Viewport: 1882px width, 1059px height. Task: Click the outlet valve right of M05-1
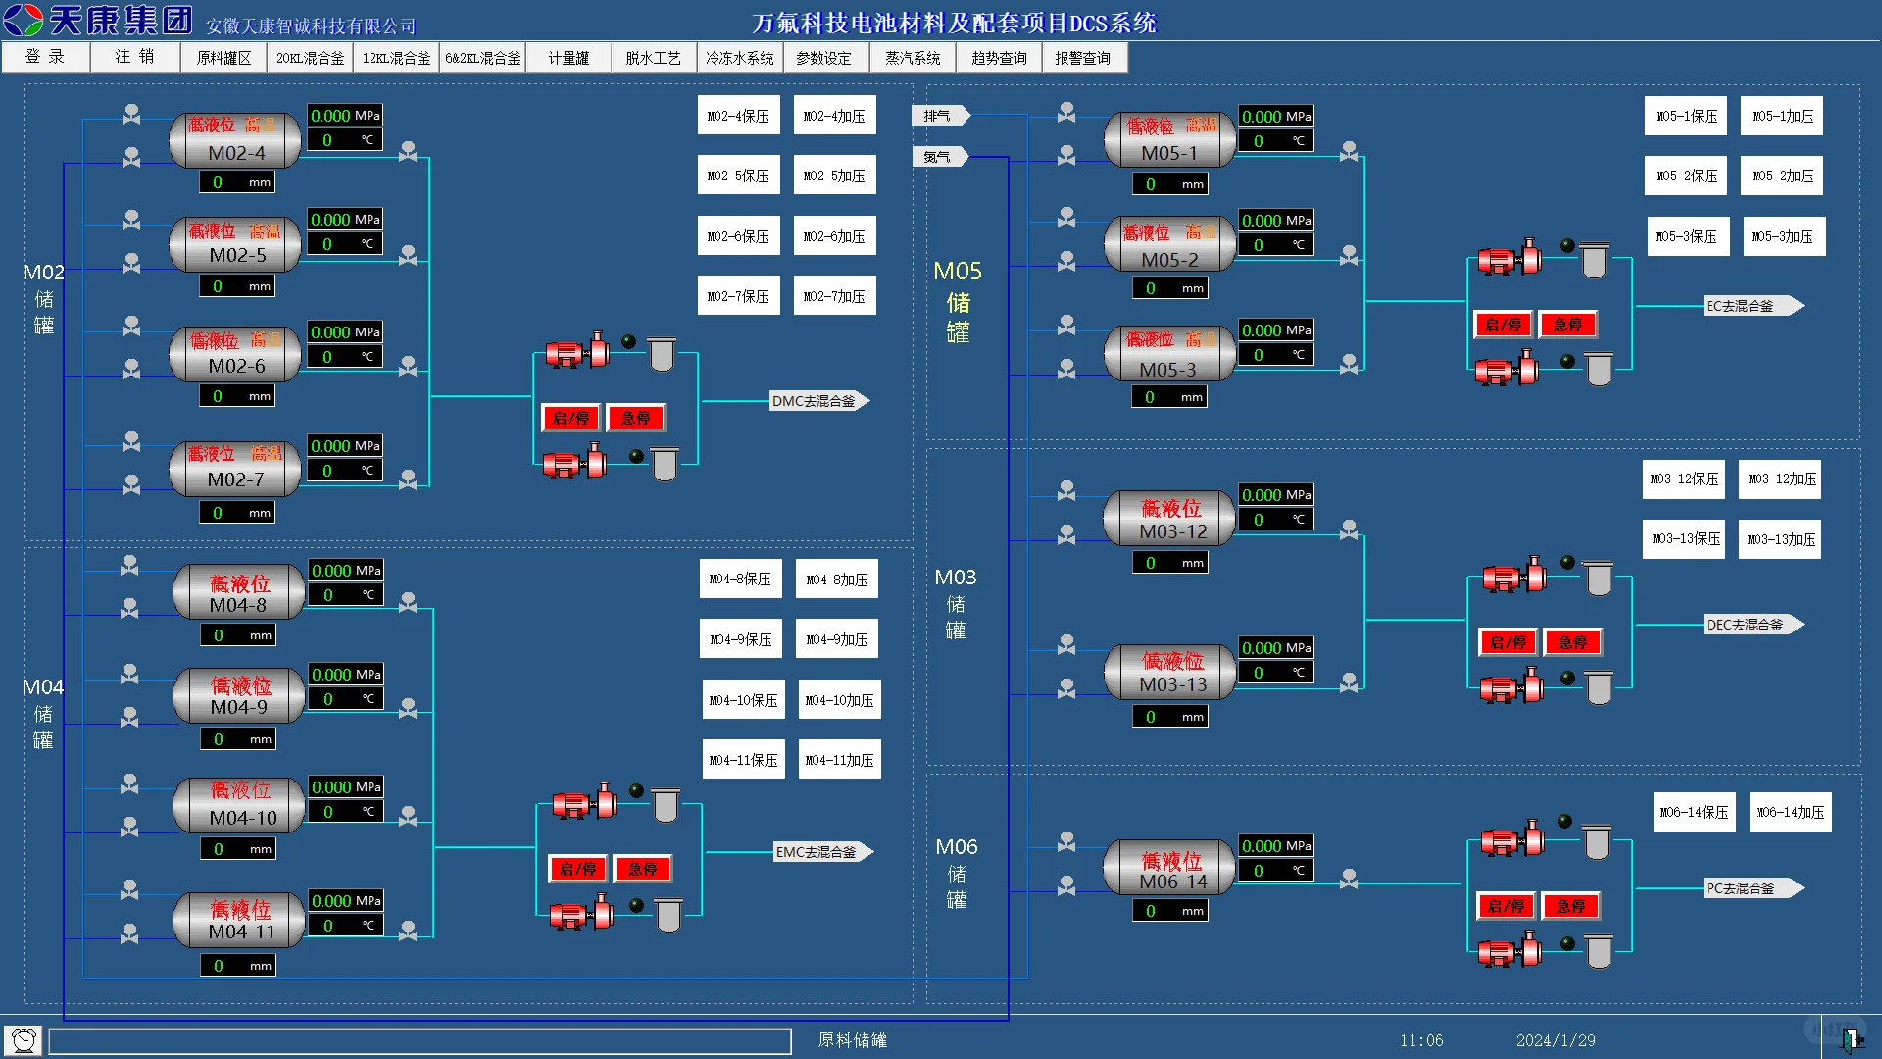coord(1349,151)
